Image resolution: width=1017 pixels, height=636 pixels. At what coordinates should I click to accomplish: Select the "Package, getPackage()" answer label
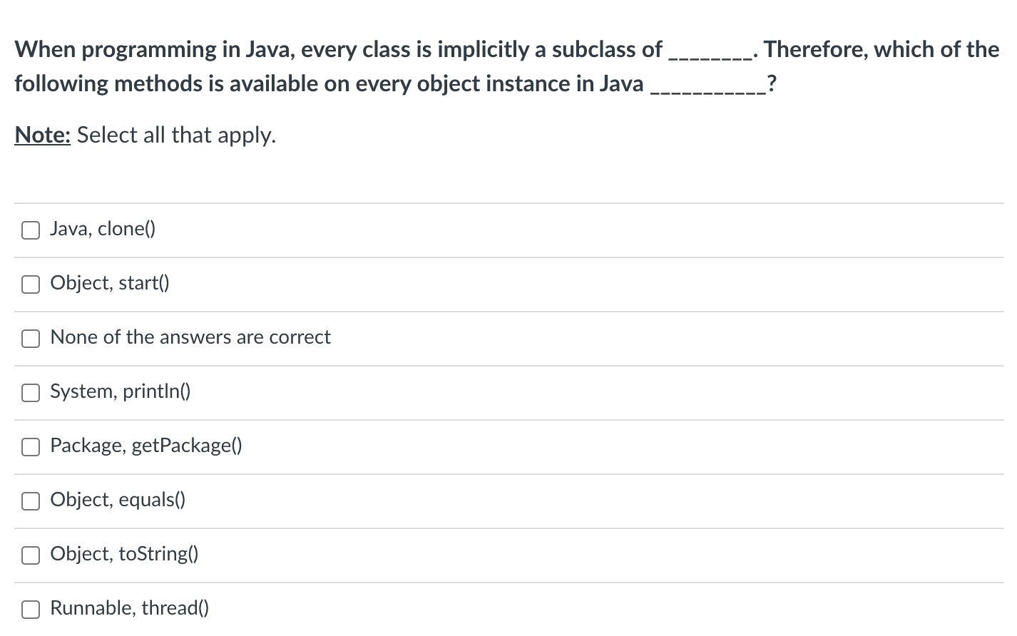[145, 445]
